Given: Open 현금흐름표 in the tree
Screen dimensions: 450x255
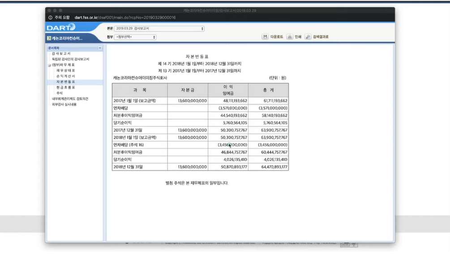Looking at the screenshot, I should pyautogui.click(x=65, y=88).
